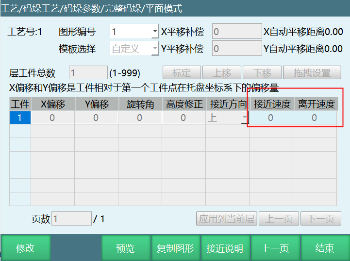Click the 修改 button
The height and width of the screenshot is (261, 350).
[25, 248]
